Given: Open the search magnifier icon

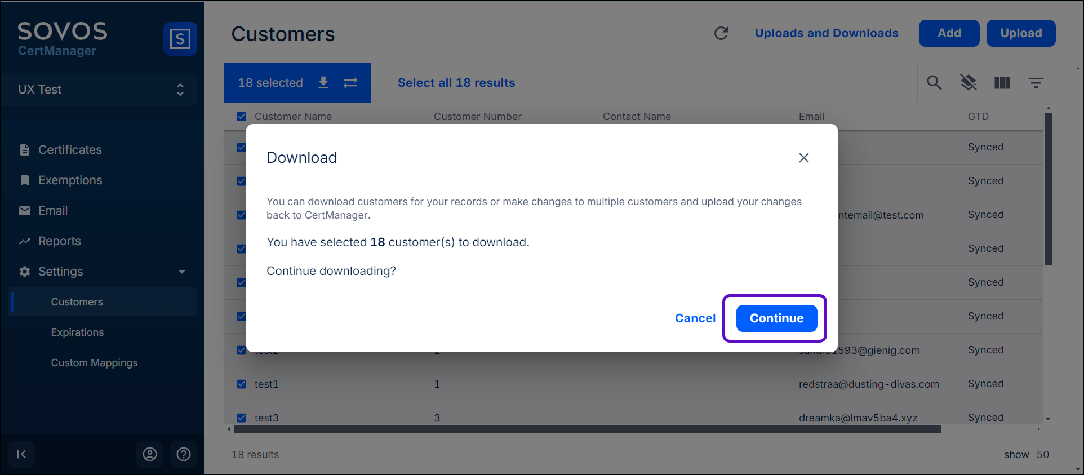Looking at the screenshot, I should 934,83.
